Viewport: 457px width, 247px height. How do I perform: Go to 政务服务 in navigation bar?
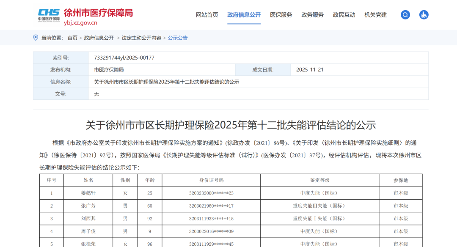point(312,15)
